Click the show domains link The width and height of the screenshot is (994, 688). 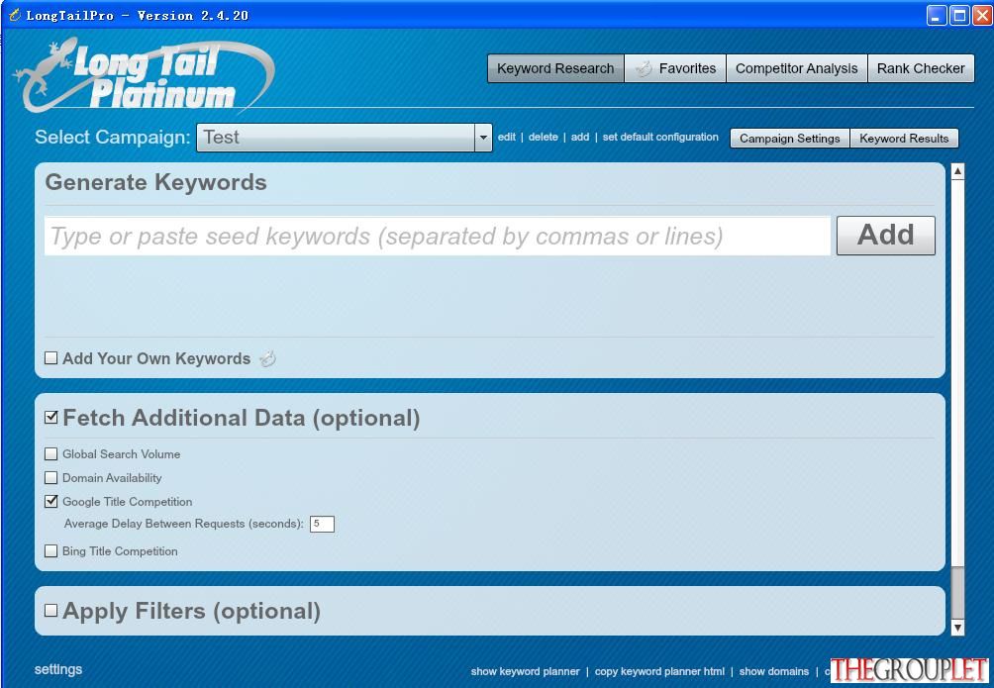[774, 671]
